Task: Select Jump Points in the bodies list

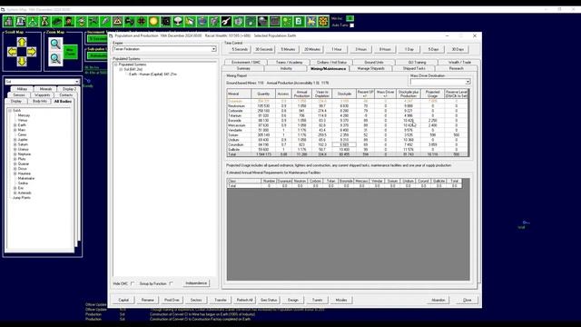Action: (22, 198)
